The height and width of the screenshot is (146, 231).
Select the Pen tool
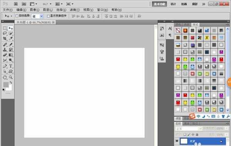[5, 66]
